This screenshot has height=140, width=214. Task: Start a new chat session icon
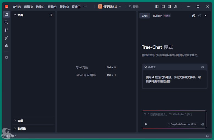point(194,16)
